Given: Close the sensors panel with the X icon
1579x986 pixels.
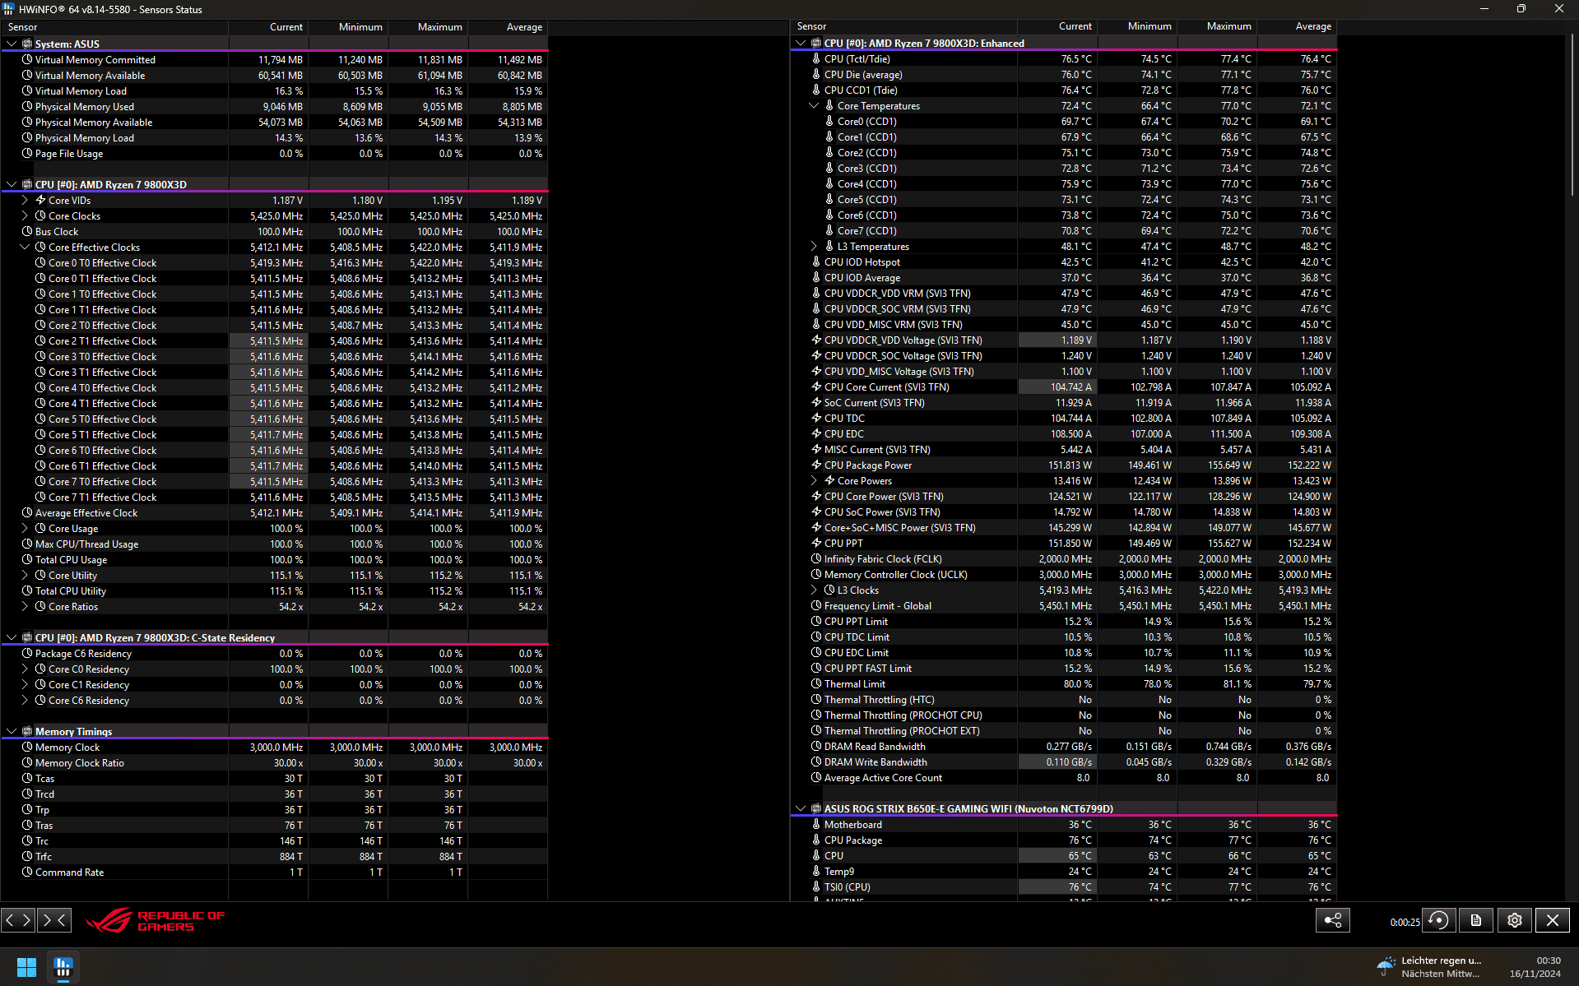Looking at the screenshot, I should (1553, 920).
